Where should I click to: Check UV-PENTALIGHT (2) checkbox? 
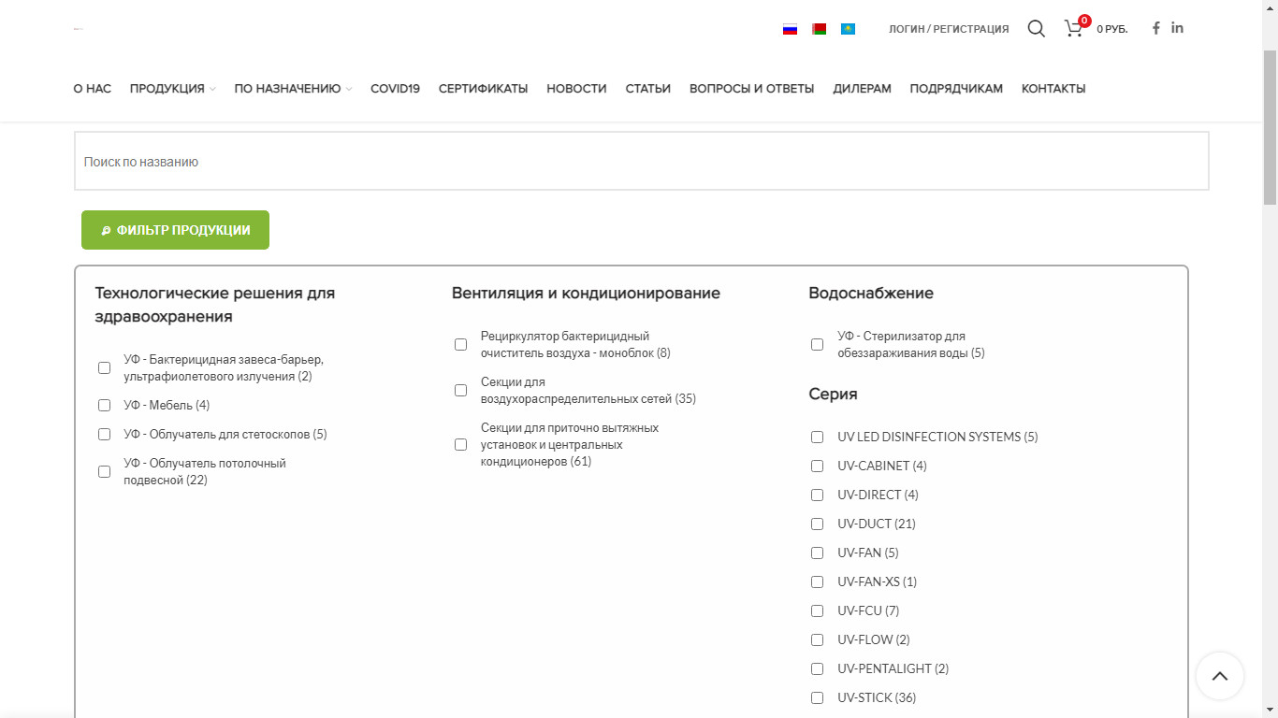pyautogui.click(x=817, y=668)
